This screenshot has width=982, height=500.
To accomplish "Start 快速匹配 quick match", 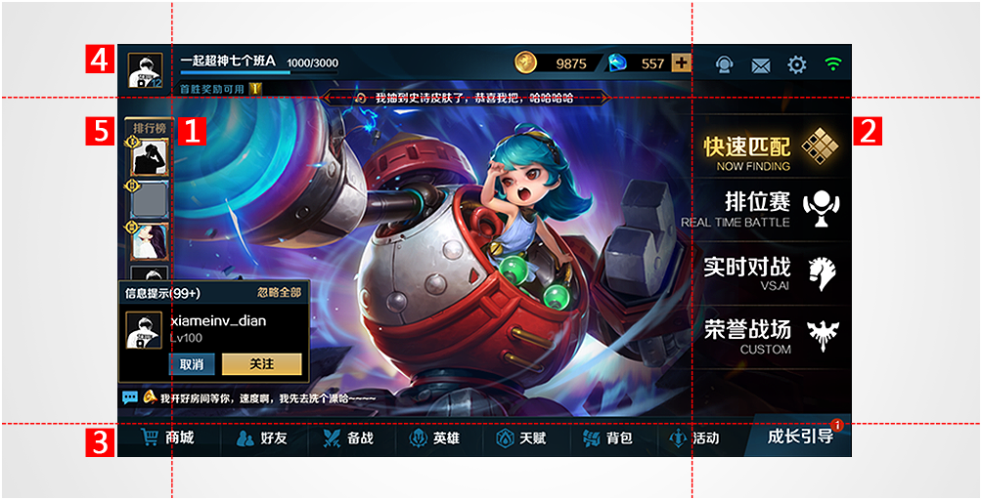I will point(771,153).
